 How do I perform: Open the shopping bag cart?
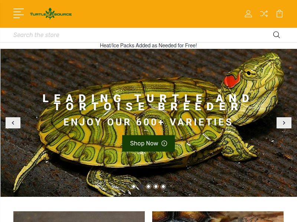click(280, 14)
